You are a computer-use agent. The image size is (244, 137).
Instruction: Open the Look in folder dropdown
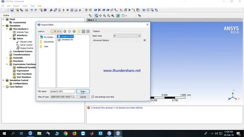[56, 31]
